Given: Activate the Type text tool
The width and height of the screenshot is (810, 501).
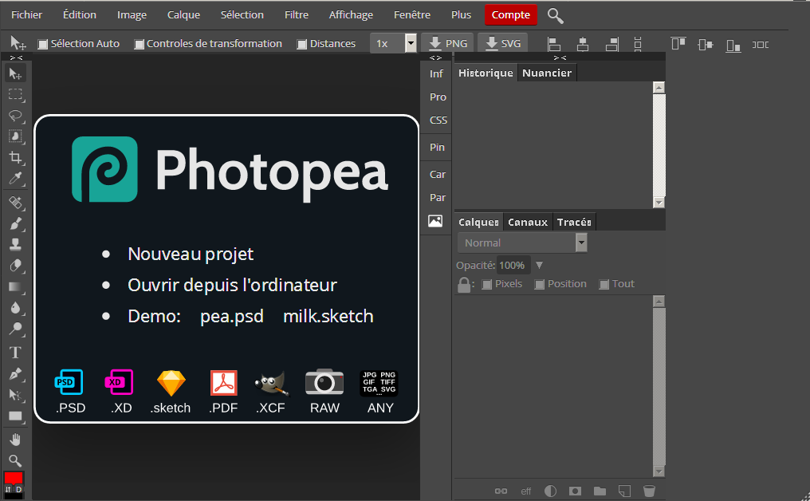Looking at the screenshot, I should click(15, 353).
